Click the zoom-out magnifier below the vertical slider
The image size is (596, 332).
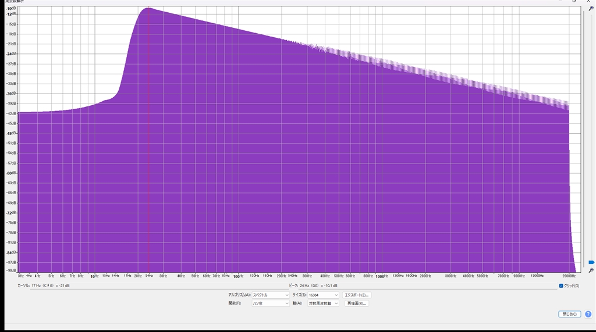(591, 270)
